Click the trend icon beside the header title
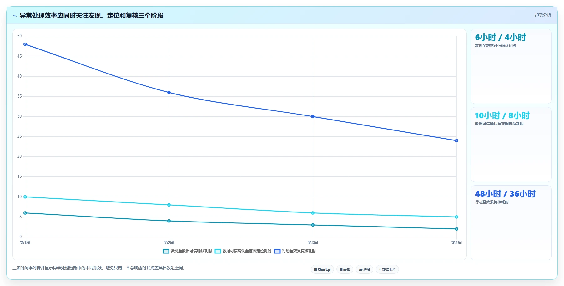The width and height of the screenshot is (564, 286). [x=15, y=16]
